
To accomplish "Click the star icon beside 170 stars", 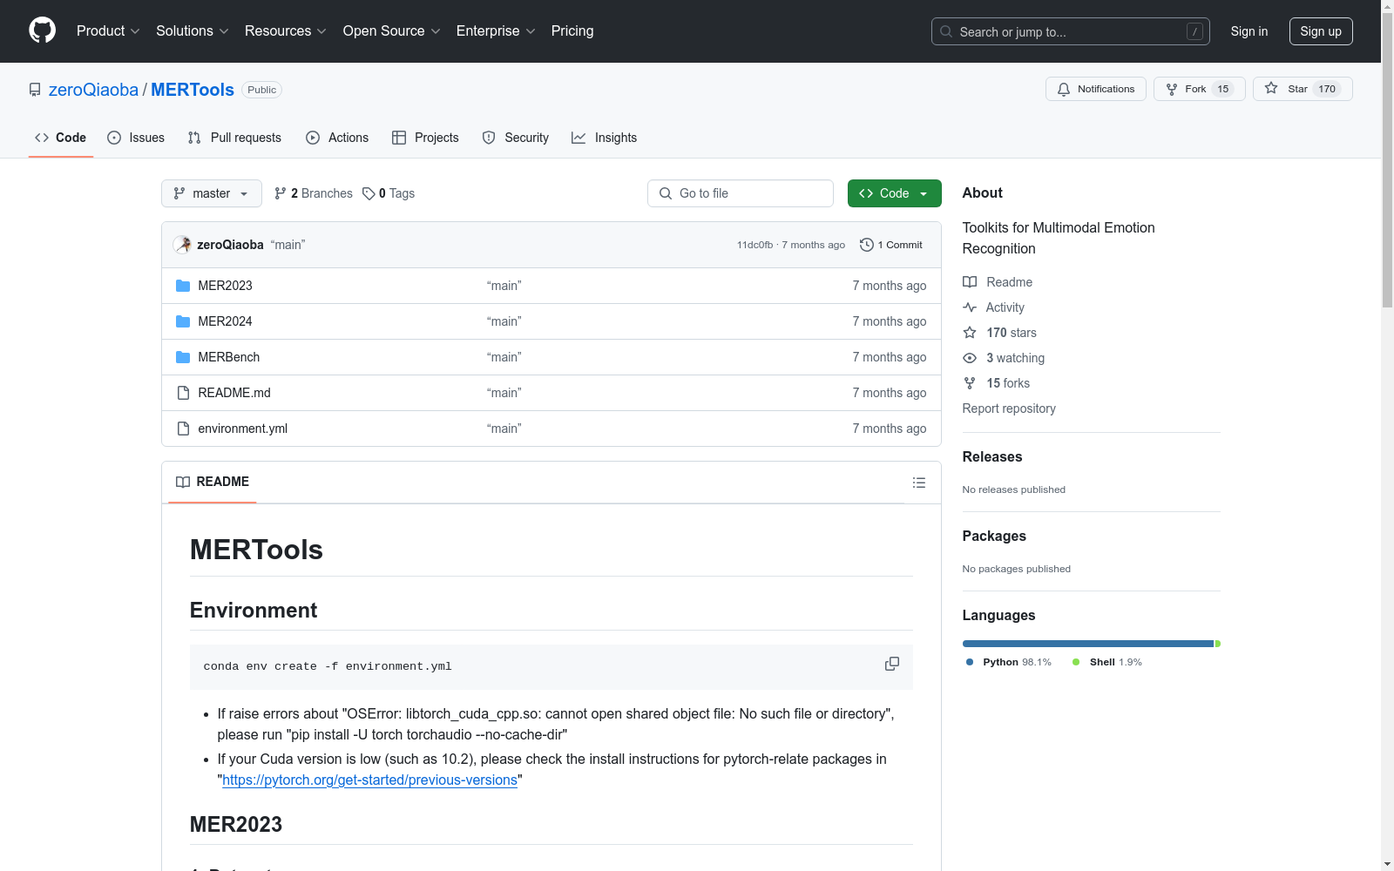I will click(970, 333).
